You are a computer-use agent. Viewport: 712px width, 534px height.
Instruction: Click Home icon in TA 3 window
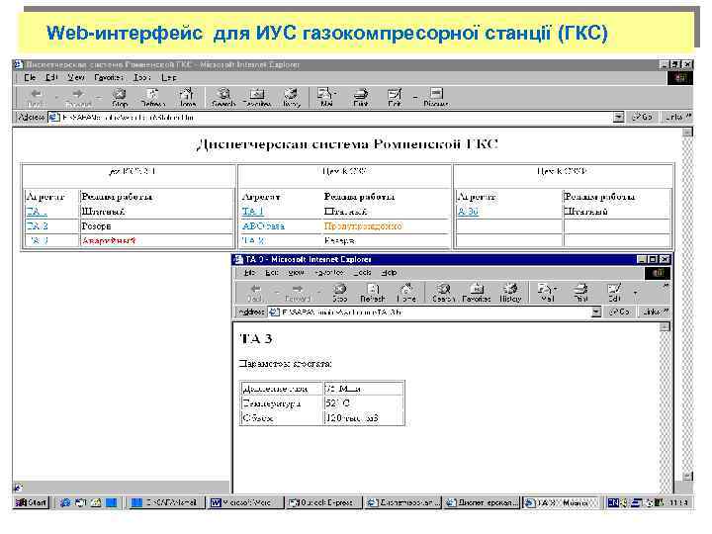tap(406, 293)
